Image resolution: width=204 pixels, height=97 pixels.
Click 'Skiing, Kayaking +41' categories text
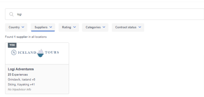21,85
